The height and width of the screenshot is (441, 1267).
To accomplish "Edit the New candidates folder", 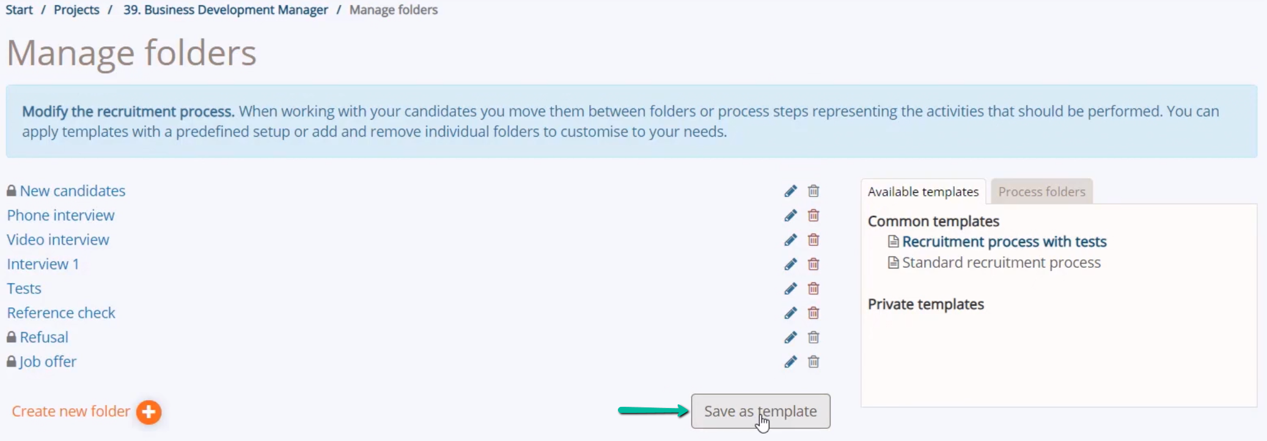I will coord(790,191).
